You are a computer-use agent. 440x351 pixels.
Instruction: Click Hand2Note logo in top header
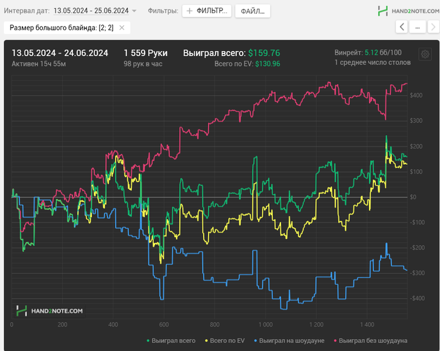[409, 11]
